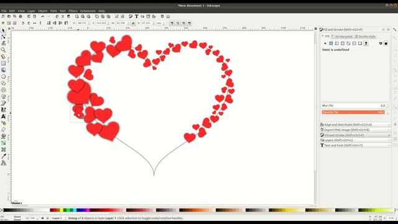The width and height of the screenshot is (398, 224).
Task: Switch to the Stroke paint tab
Action: (342, 37)
